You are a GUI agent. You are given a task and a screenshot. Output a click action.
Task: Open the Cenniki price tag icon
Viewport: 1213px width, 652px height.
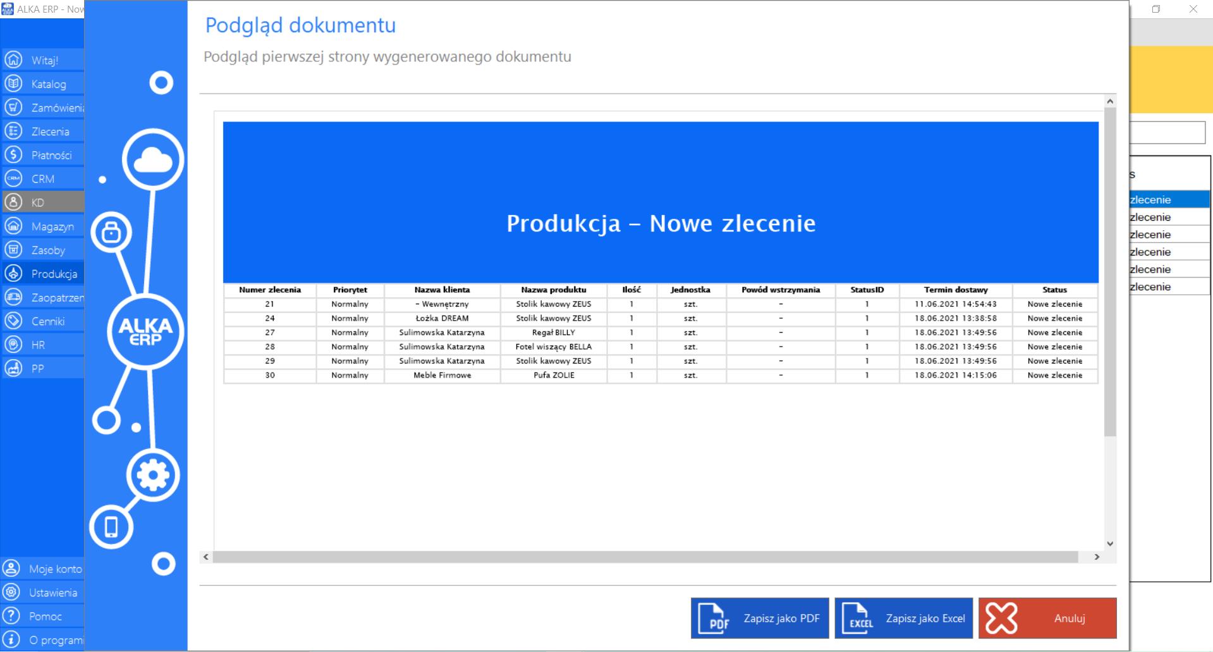(13, 321)
